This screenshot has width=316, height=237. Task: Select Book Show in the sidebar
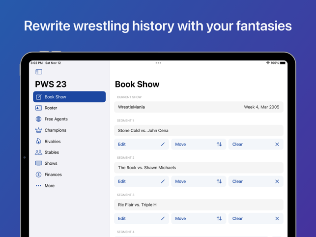[69, 97]
